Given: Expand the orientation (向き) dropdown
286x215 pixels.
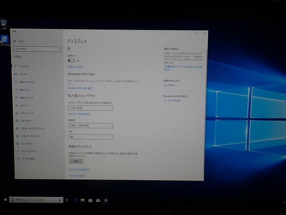Looking at the screenshot, I should [91, 137].
